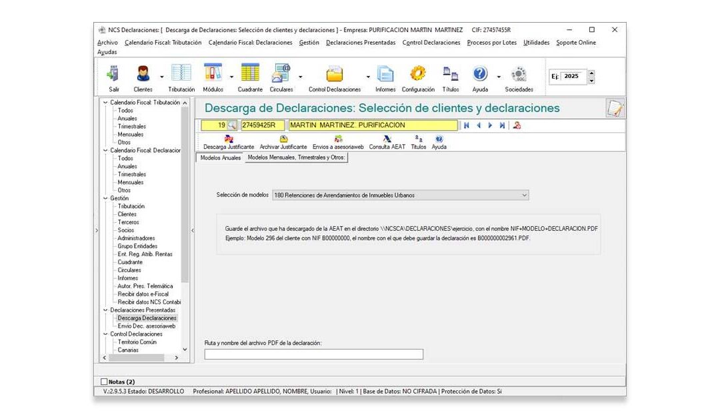The width and height of the screenshot is (720, 419).
Task: Go to the previous client record
Action: pyautogui.click(x=479, y=125)
